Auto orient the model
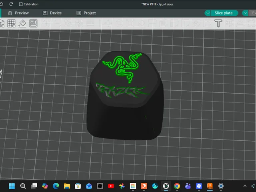Image resolution: width=256 pixels, height=192 pixels. tap(22, 23)
